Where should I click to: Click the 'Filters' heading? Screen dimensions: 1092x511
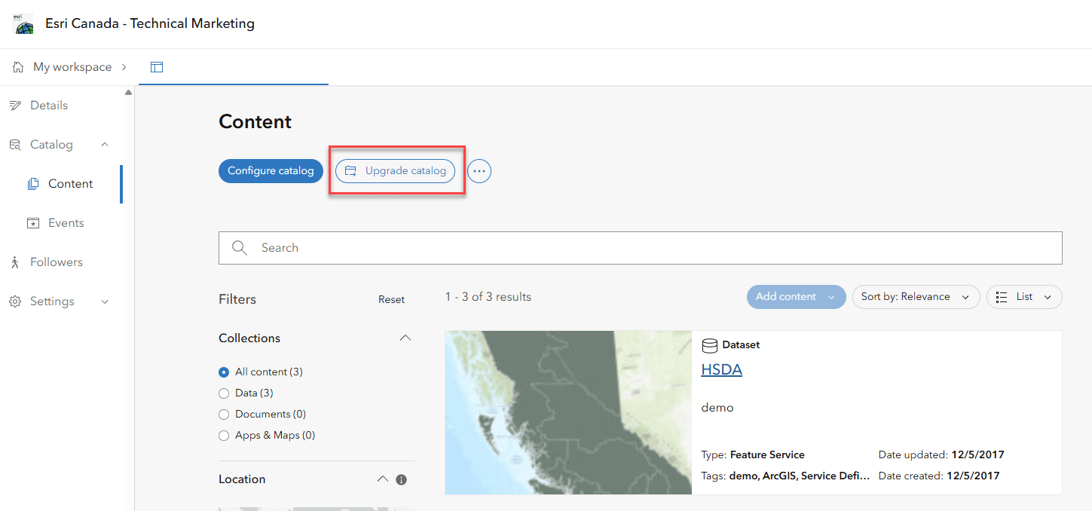click(237, 299)
